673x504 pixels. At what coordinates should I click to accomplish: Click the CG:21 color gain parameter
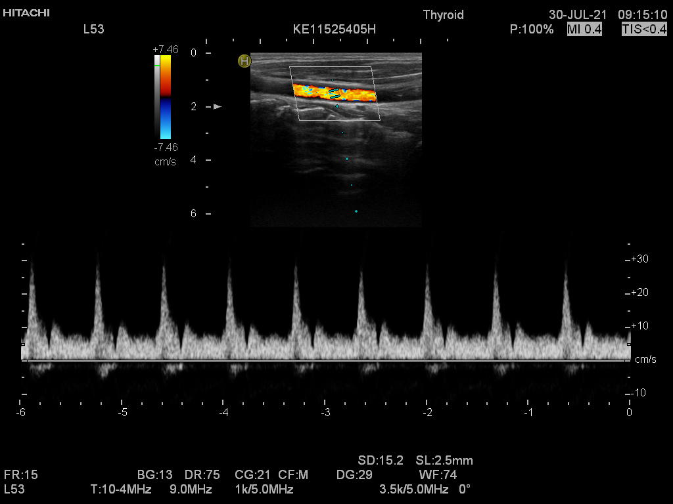pos(251,474)
